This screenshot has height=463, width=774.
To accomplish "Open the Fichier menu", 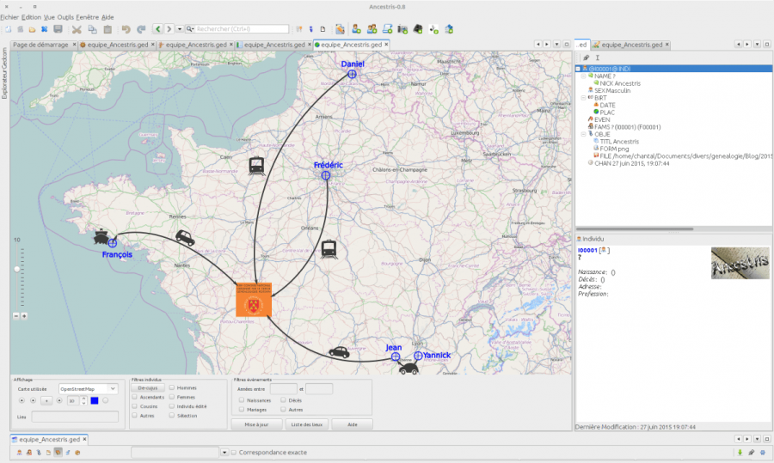I will tap(9, 17).
